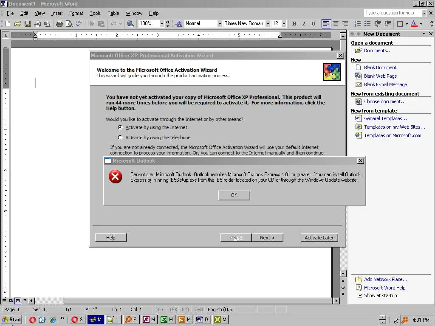Open the Times New Roman font dropdown

tap(268, 24)
